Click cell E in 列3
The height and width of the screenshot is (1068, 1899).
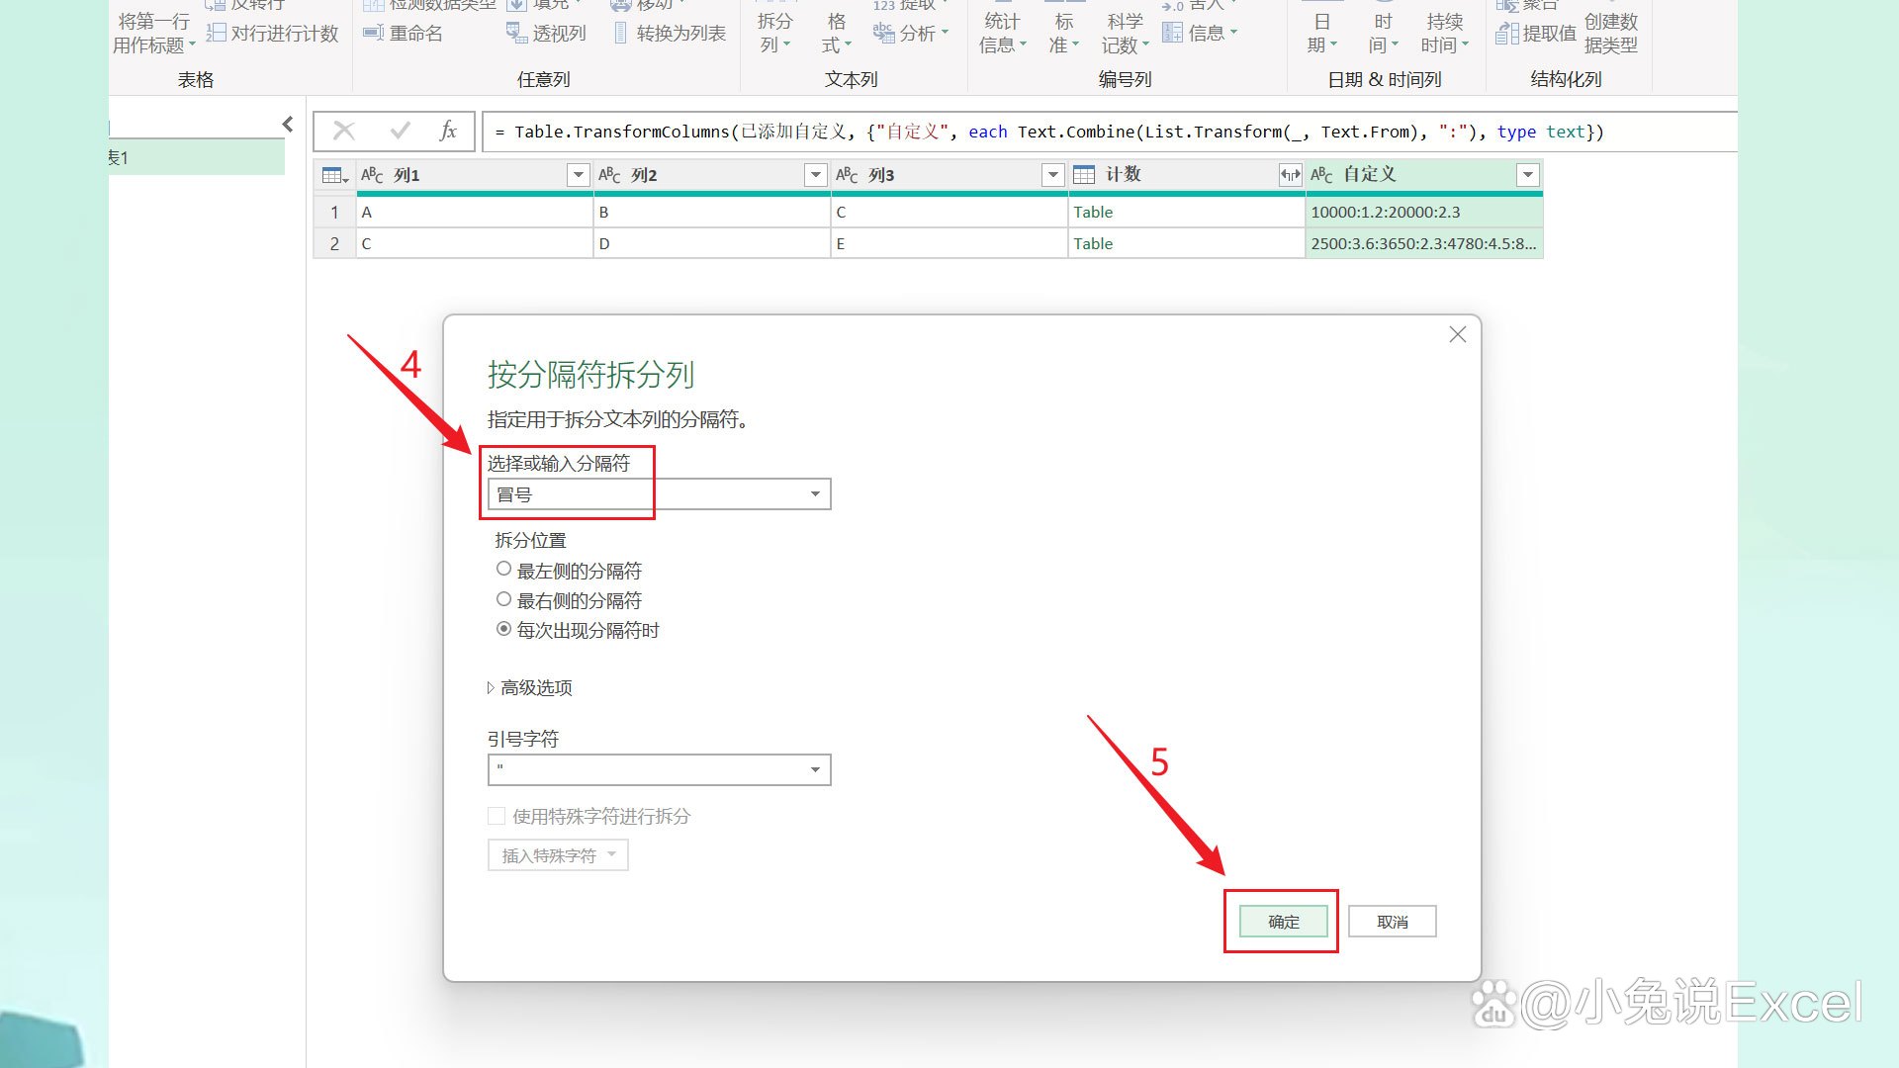949,243
